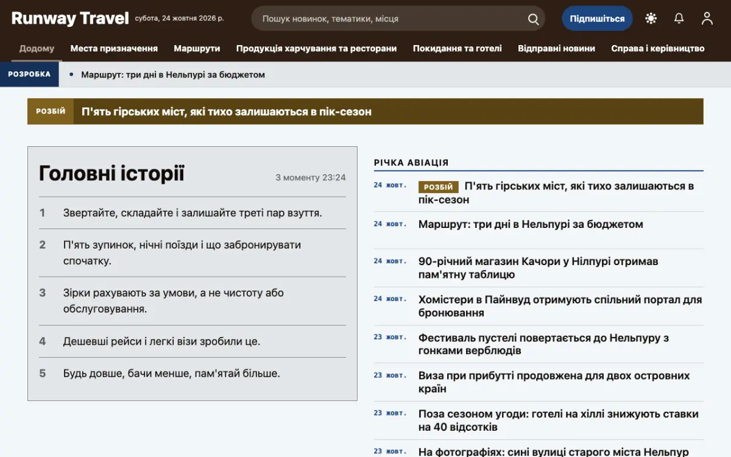Go to Продукція харчування та ресторани section
731x457 pixels.
(316, 48)
